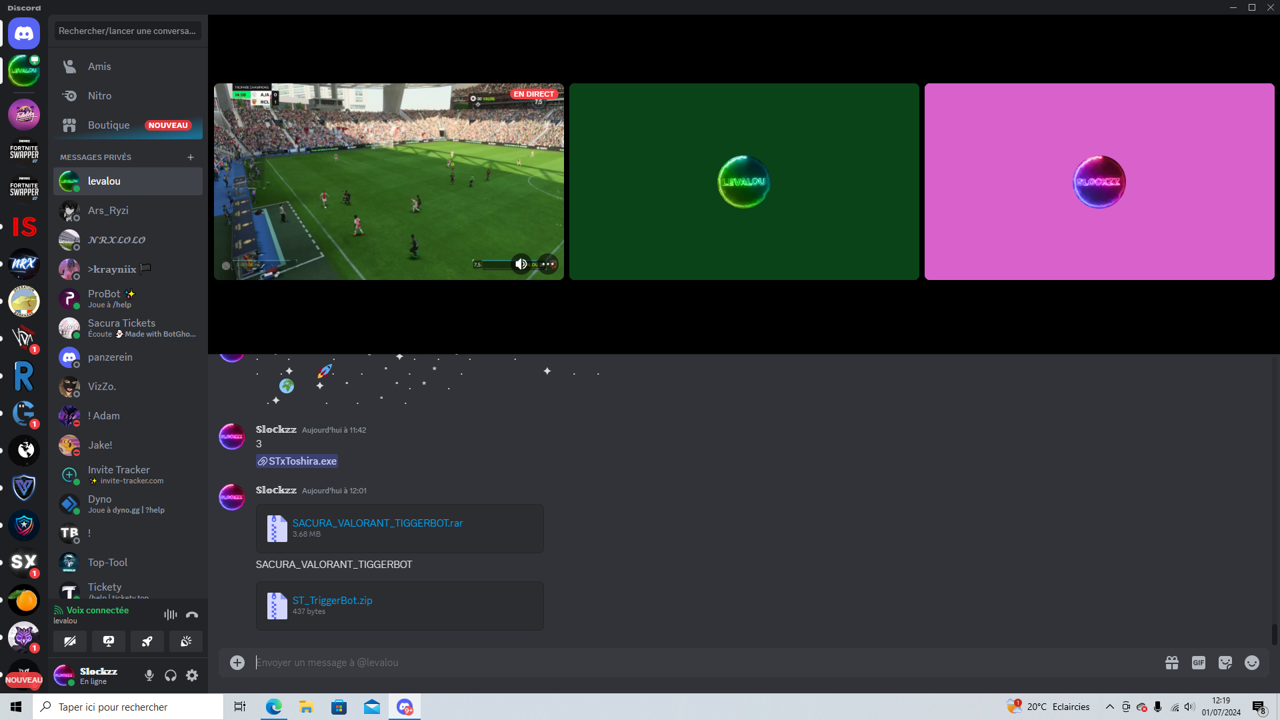Open NRXLOLO conversation
1280x720 pixels.
(128, 240)
